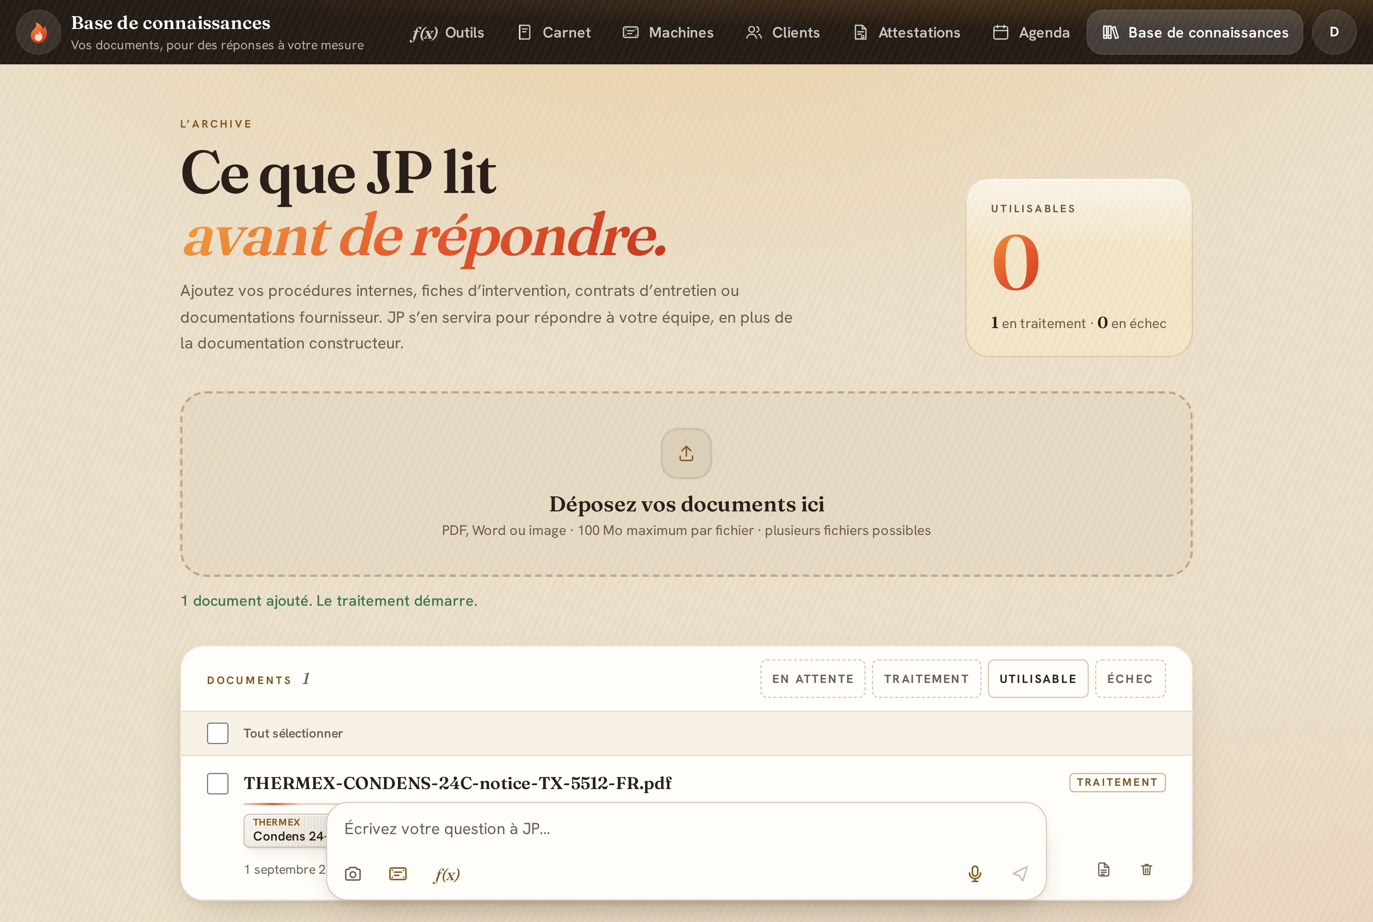Open THERMEX-CONDENS-24C-notice-TX-5512-FR.pdf title

[458, 783]
